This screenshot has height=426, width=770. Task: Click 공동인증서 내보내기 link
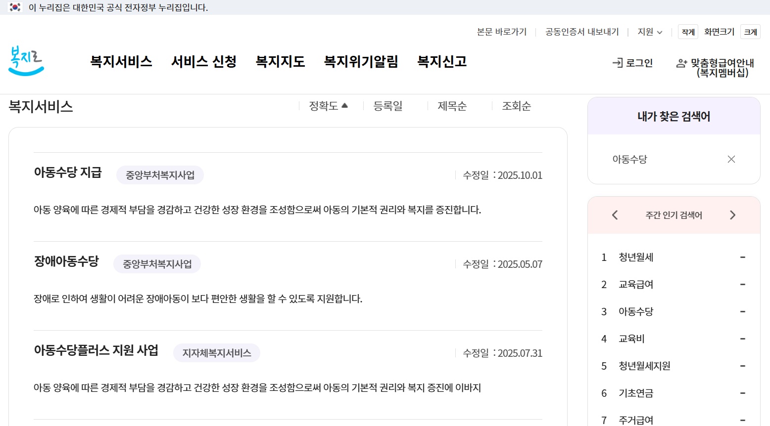click(x=581, y=32)
